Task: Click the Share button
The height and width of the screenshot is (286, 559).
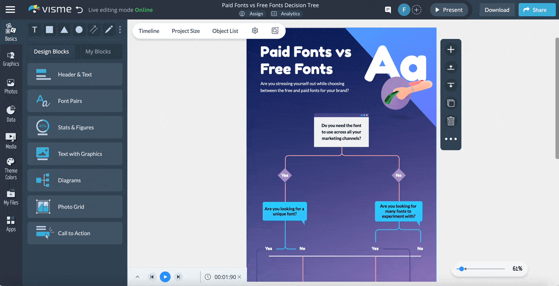Action: [536, 10]
